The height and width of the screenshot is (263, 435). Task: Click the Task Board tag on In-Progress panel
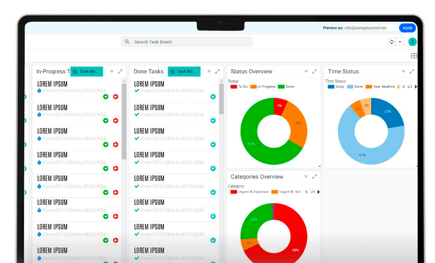coord(86,72)
